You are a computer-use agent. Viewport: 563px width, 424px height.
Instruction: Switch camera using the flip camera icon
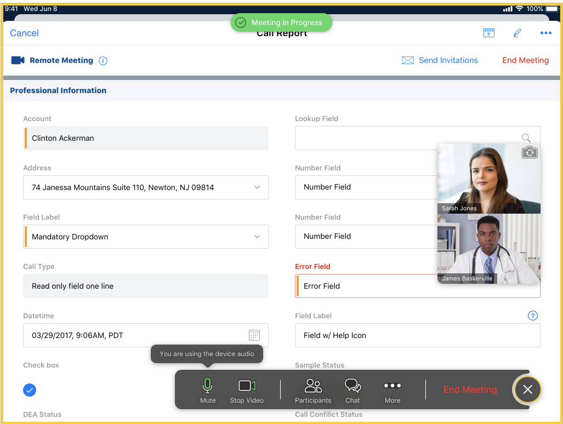click(x=530, y=152)
